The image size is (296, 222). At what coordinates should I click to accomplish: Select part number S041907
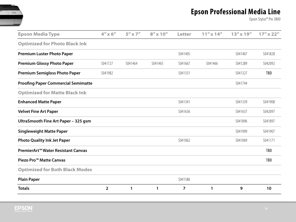tap(269, 131)
